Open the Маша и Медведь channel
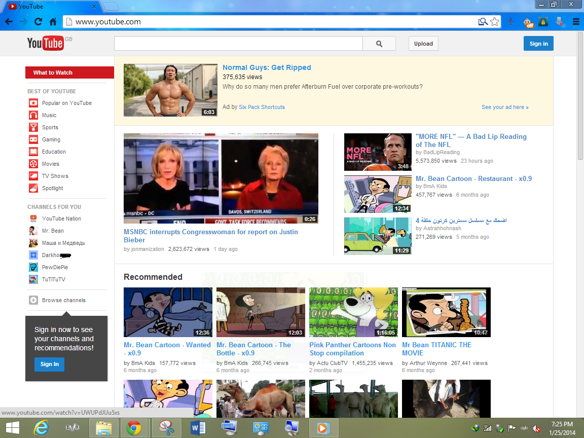 coord(63,243)
